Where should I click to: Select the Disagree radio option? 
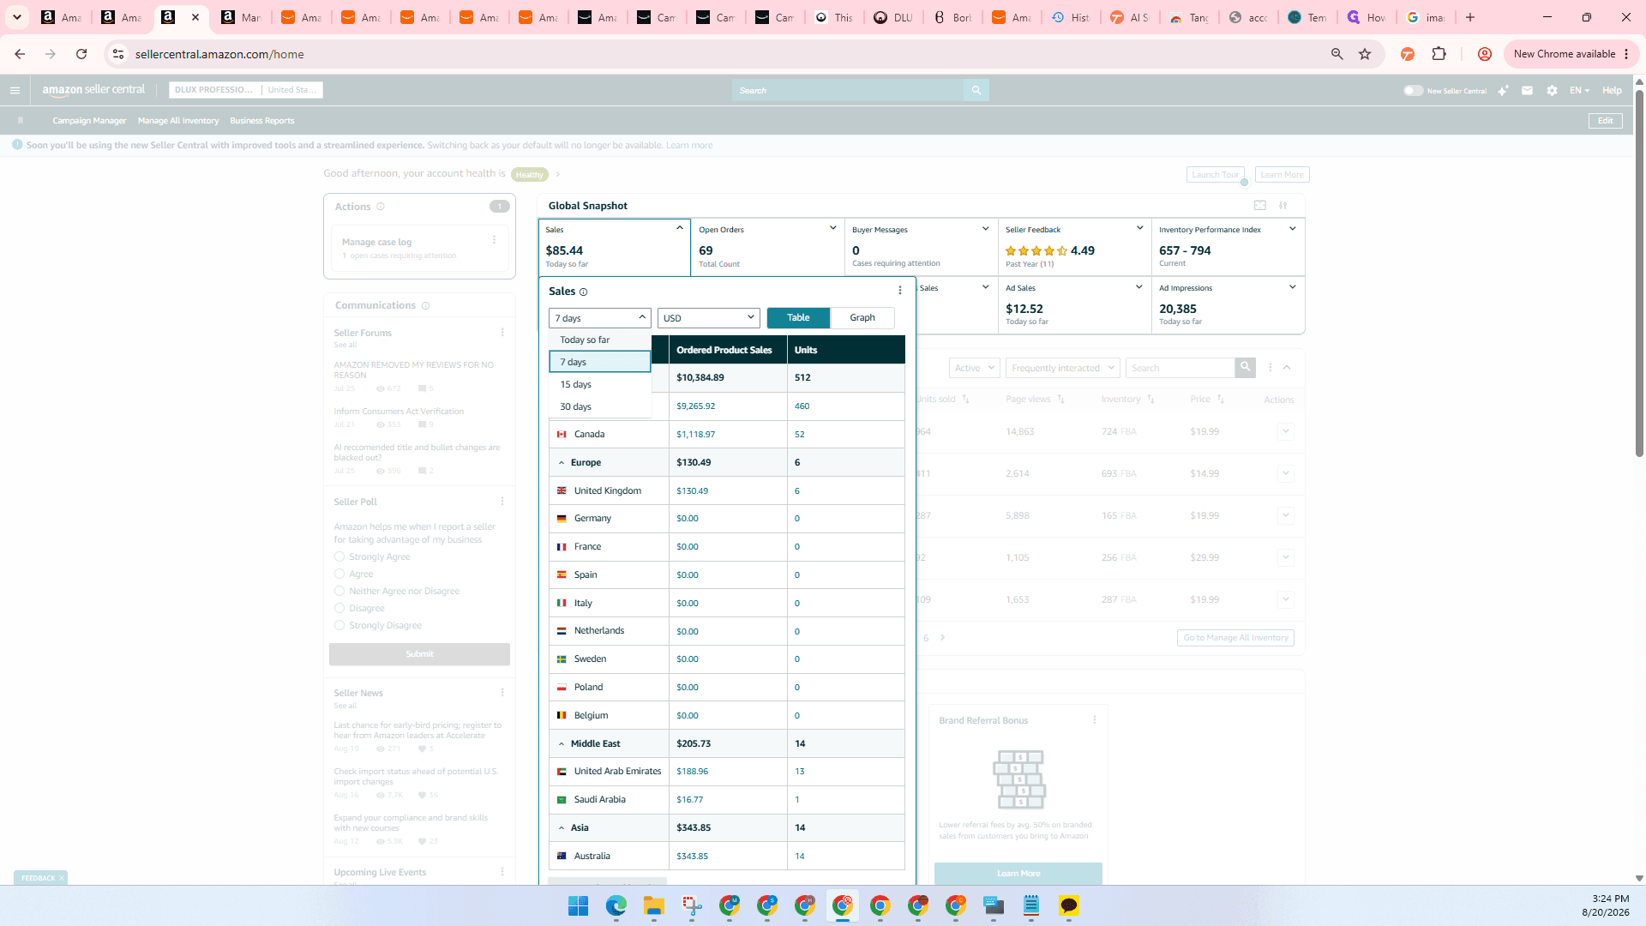pos(339,608)
